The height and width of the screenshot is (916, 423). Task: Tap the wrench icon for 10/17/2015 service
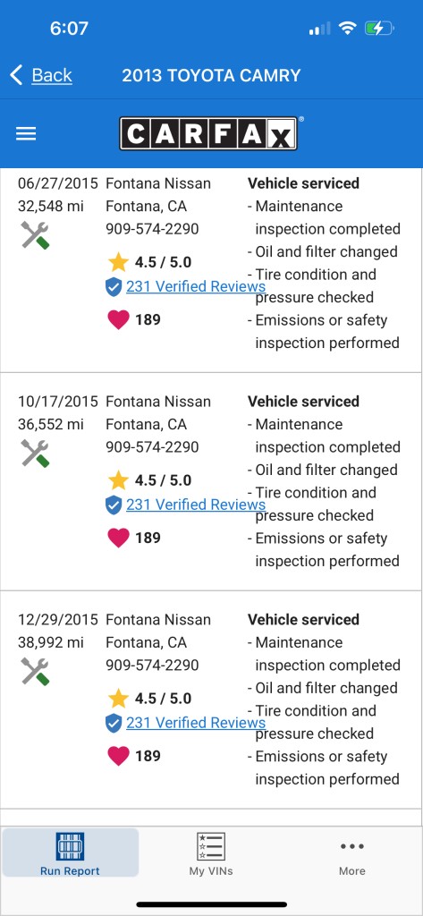35,454
